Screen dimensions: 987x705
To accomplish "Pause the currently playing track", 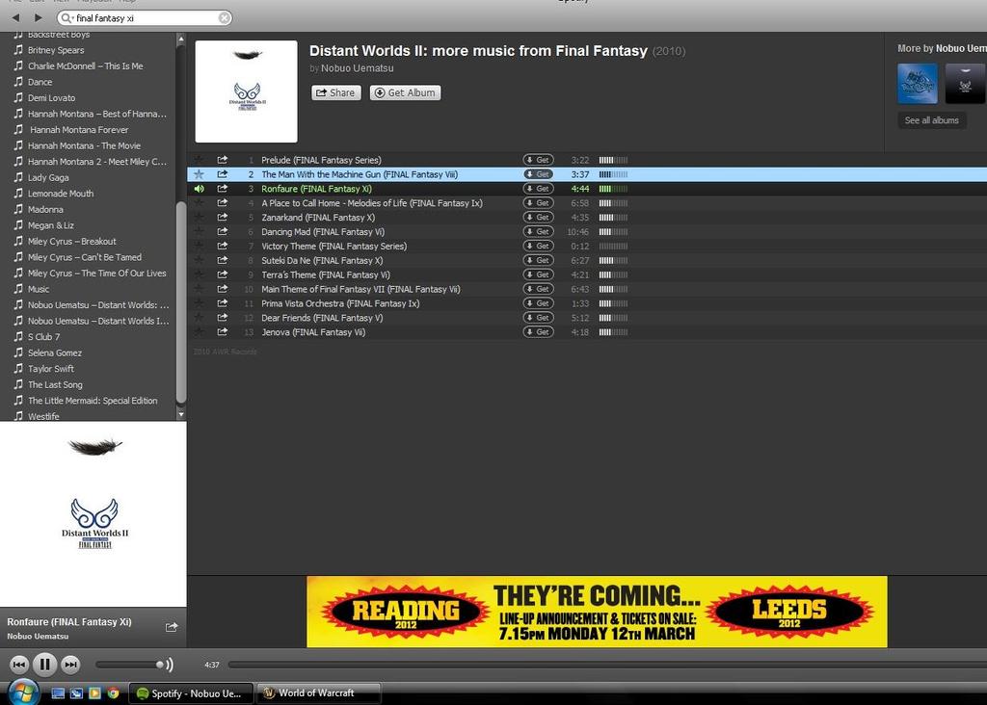I will click(x=44, y=664).
